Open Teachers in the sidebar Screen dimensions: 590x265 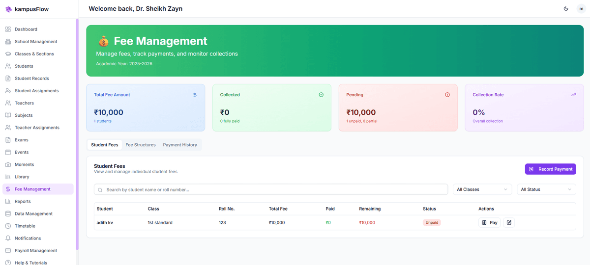tap(38, 103)
